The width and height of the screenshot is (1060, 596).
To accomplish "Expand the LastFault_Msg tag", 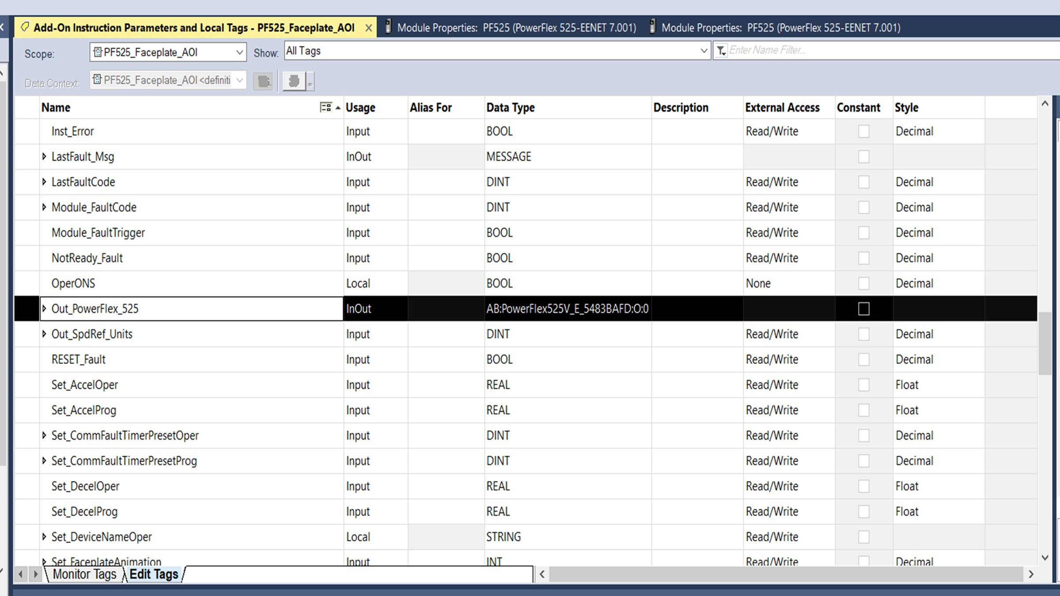I will tap(44, 156).
